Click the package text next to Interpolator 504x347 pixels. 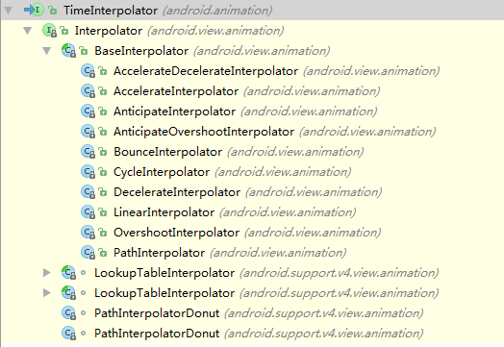click(x=215, y=31)
